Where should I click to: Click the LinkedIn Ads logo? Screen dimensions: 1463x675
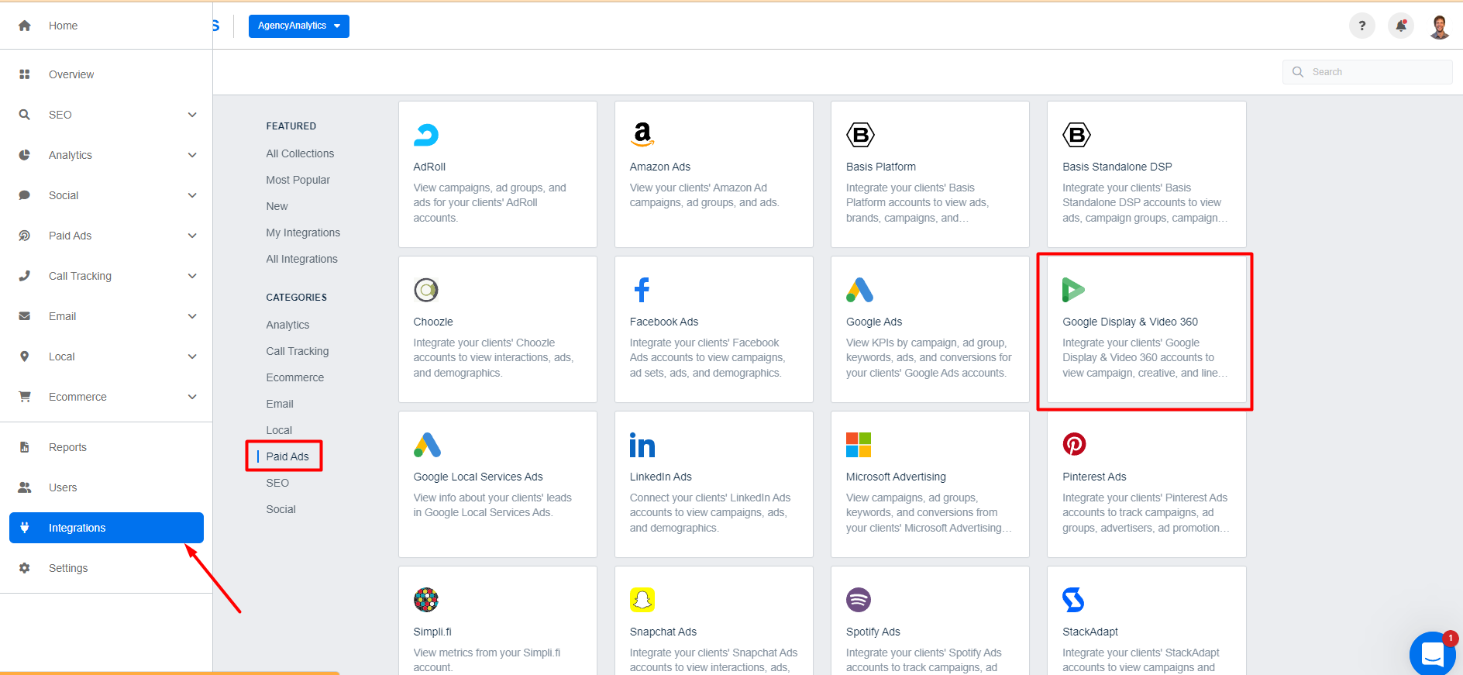pos(642,445)
